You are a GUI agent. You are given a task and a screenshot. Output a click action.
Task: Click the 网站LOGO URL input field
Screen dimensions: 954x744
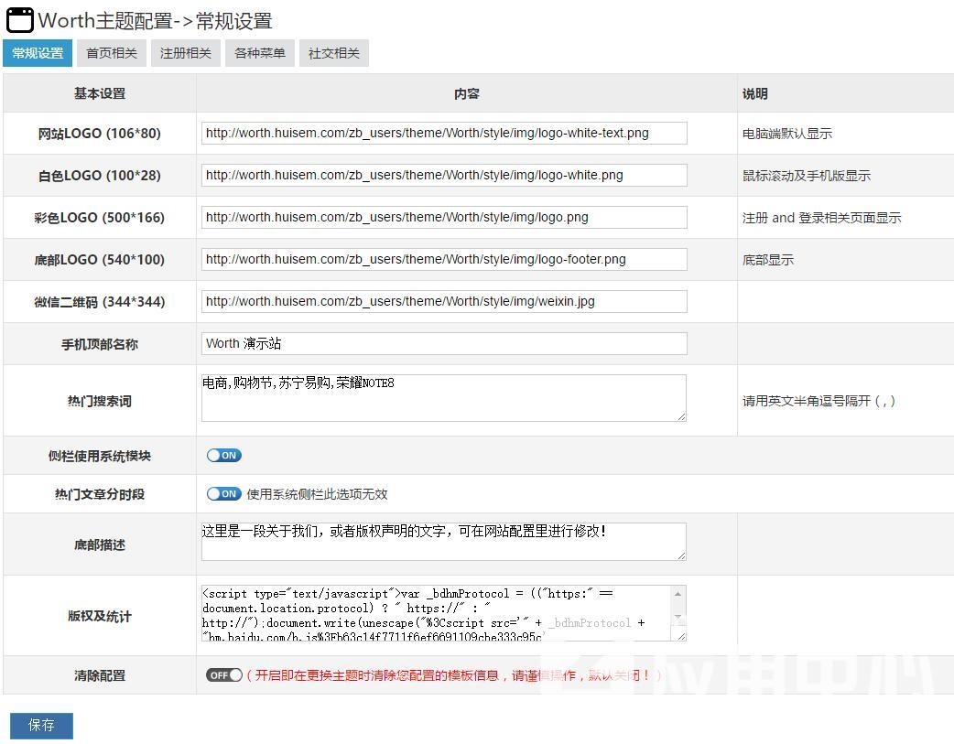click(x=444, y=133)
